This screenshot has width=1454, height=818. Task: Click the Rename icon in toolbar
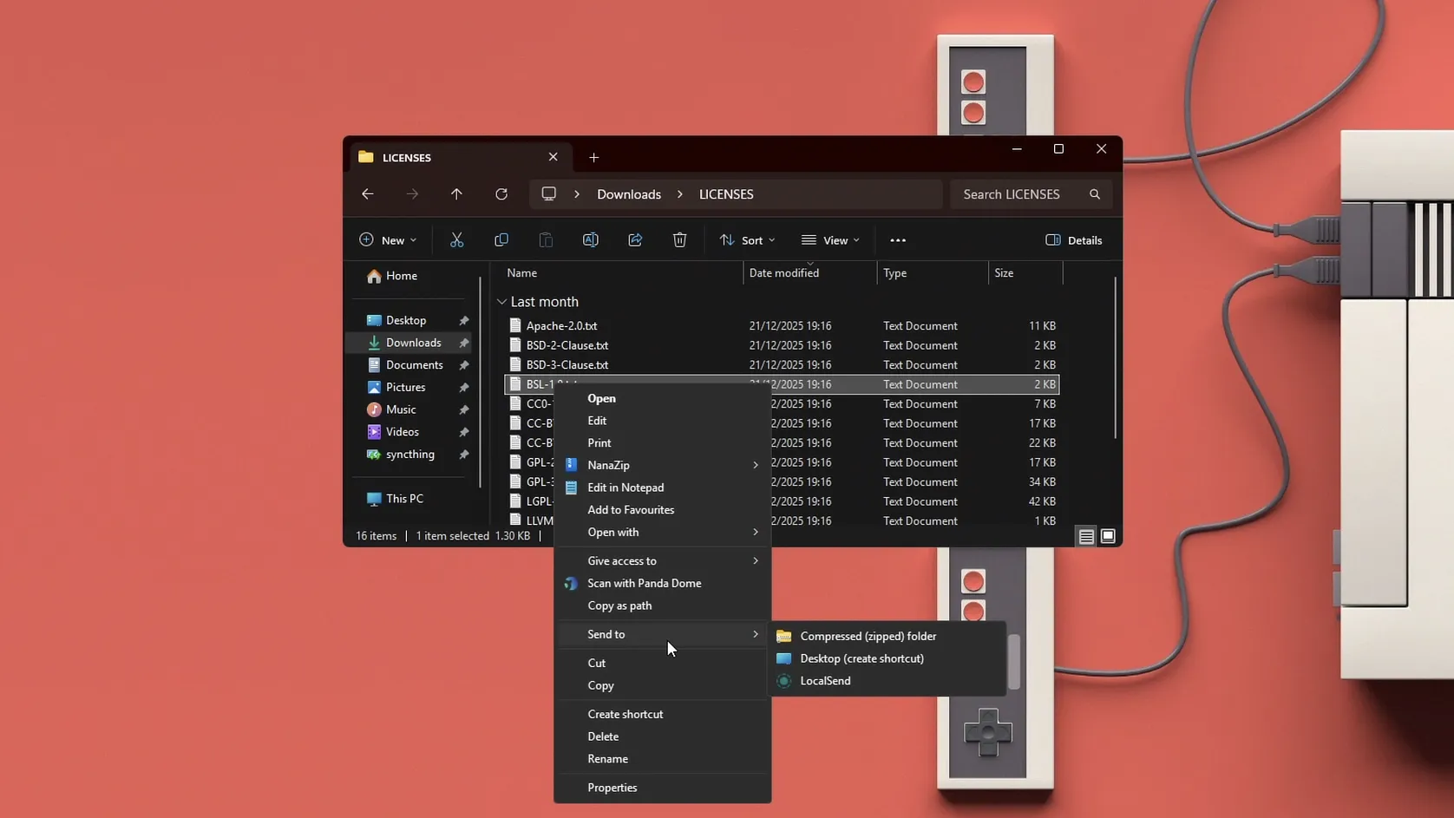[x=590, y=240]
